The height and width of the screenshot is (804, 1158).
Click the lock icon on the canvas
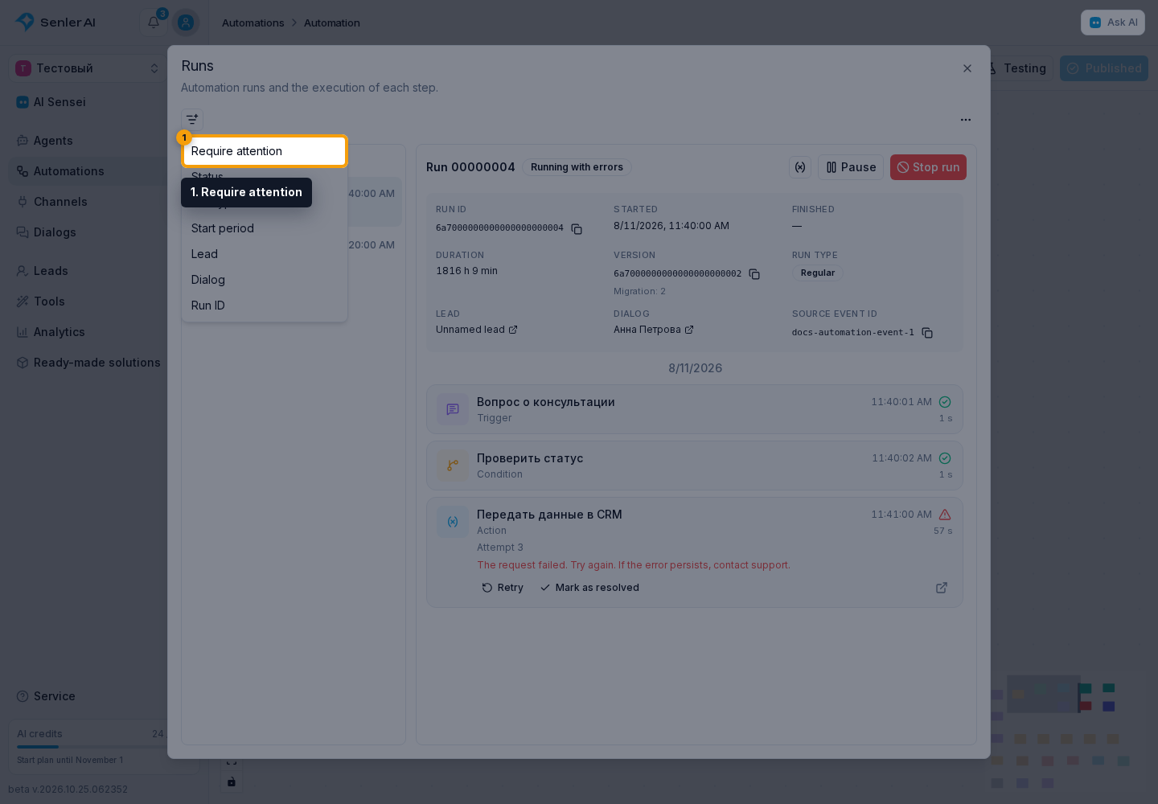pos(232,782)
